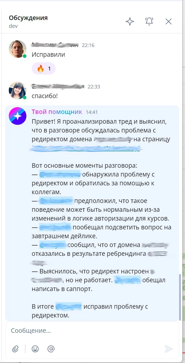The image size is (185, 363).
Task: Focus the Сообщение… input field
Action: [x=88, y=330]
